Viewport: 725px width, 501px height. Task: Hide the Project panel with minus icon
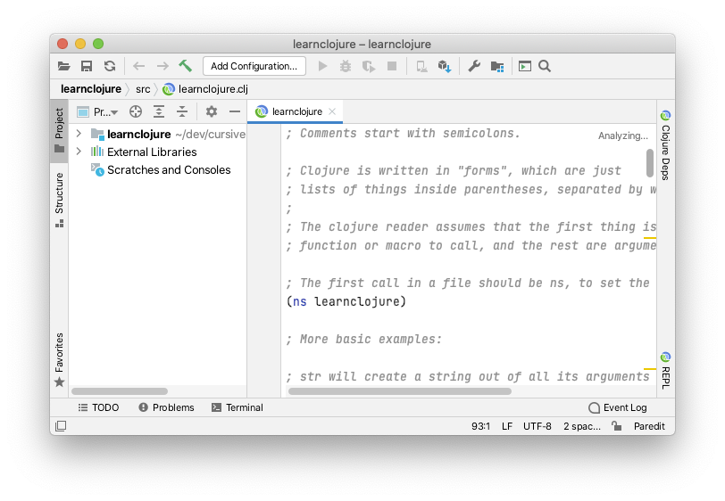point(235,111)
